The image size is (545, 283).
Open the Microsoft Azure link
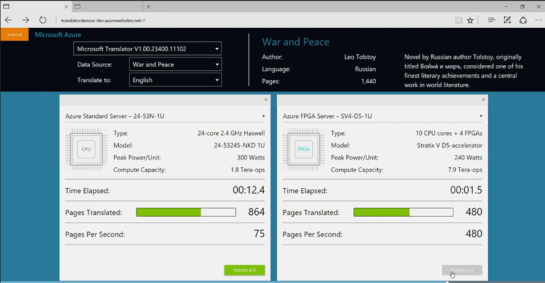tap(58, 35)
